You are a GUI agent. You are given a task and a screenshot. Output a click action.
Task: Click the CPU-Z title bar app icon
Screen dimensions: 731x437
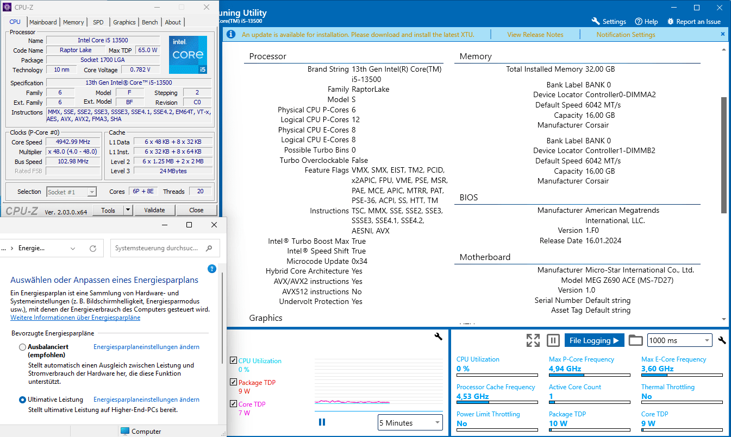pyautogui.click(x=7, y=7)
